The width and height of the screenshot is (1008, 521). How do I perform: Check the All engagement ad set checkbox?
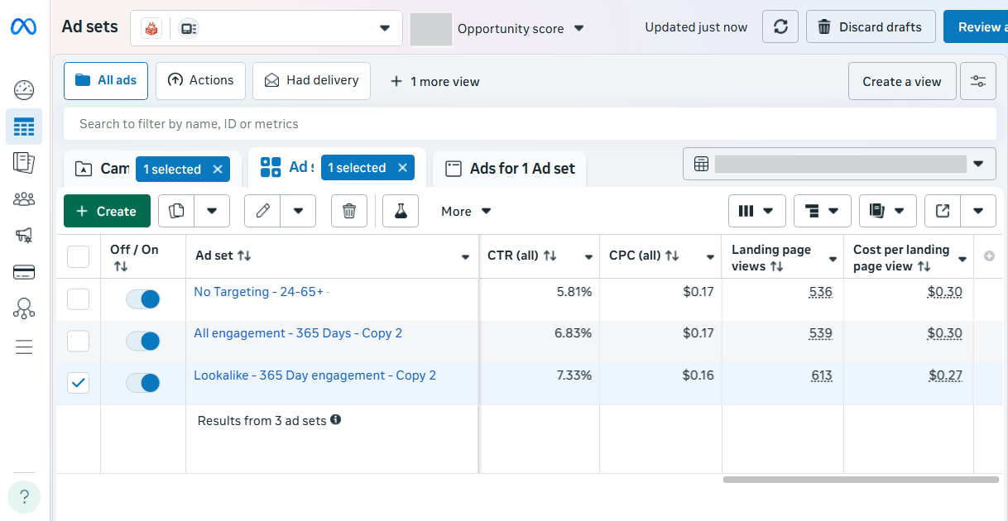pyautogui.click(x=78, y=341)
